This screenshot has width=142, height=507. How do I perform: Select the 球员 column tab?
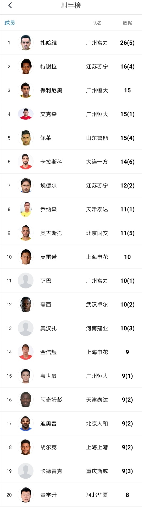tap(10, 23)
